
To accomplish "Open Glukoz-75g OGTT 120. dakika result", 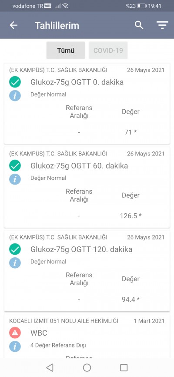I will coord(87,271).
